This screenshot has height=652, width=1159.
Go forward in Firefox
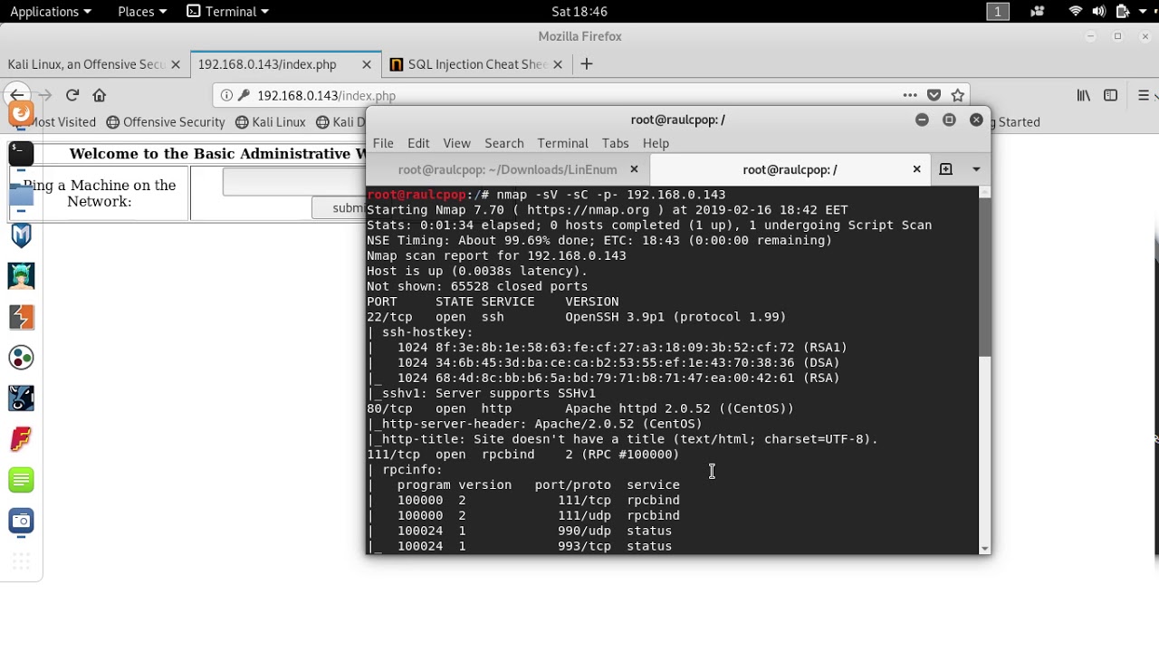(45, 95)
